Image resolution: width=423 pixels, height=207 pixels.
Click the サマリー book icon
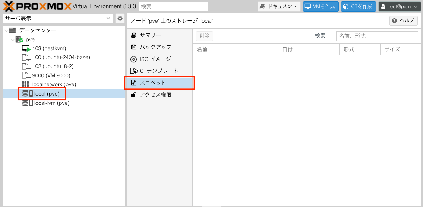(133, 35)
